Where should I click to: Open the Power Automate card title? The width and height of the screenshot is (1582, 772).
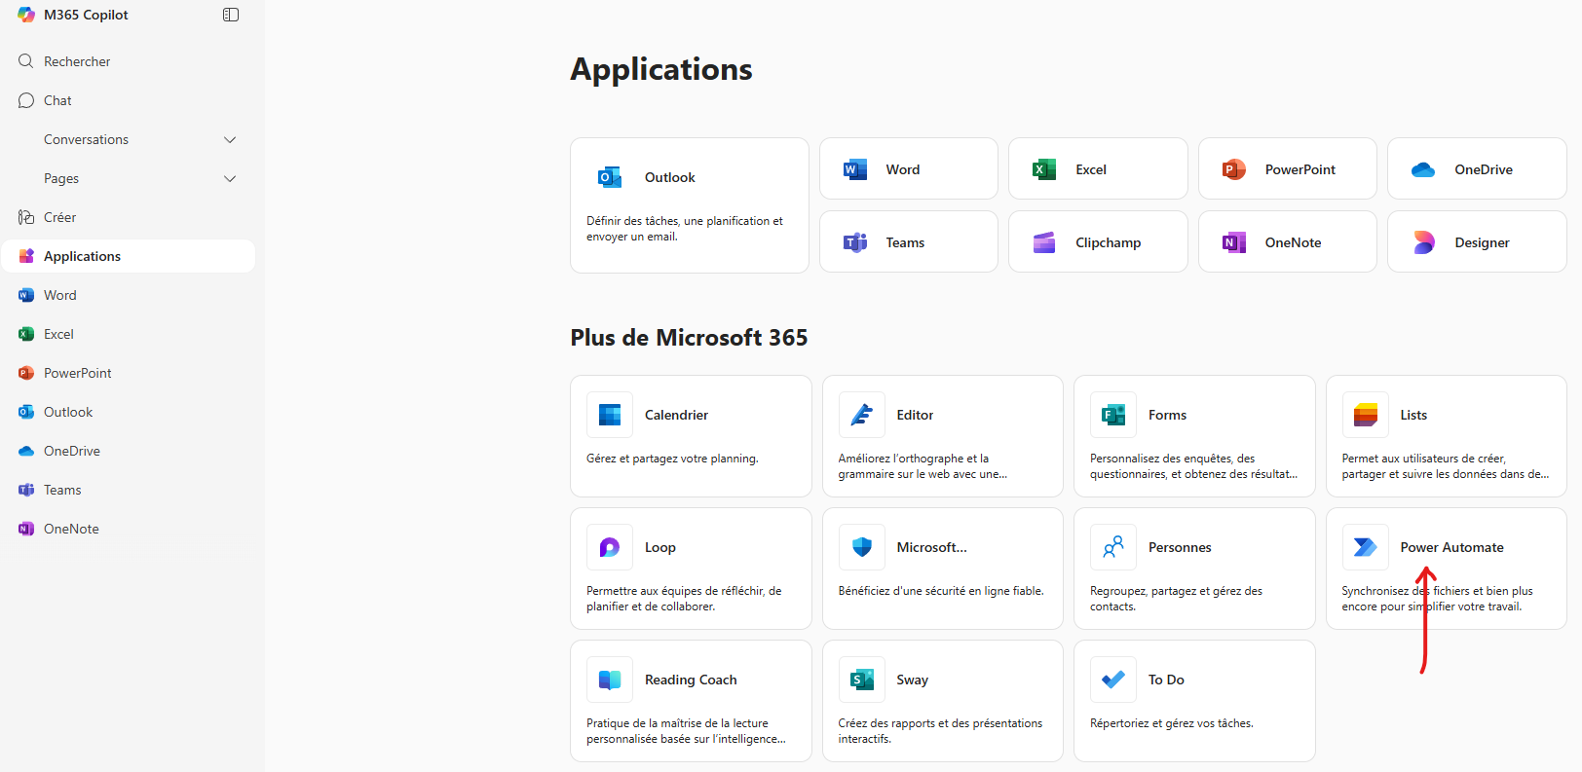(1451, 547)
